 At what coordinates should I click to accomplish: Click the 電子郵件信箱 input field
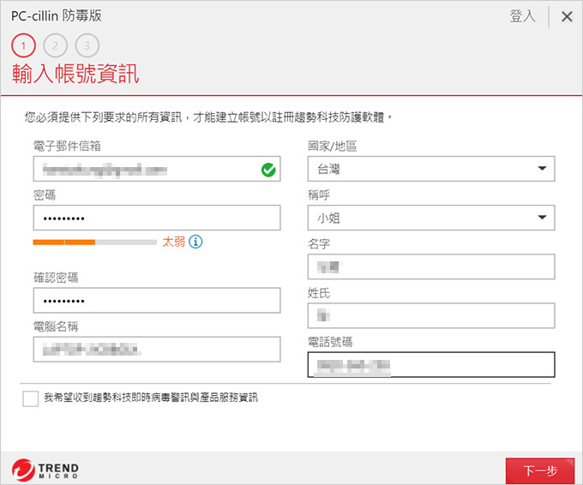(x=157, y=169)
